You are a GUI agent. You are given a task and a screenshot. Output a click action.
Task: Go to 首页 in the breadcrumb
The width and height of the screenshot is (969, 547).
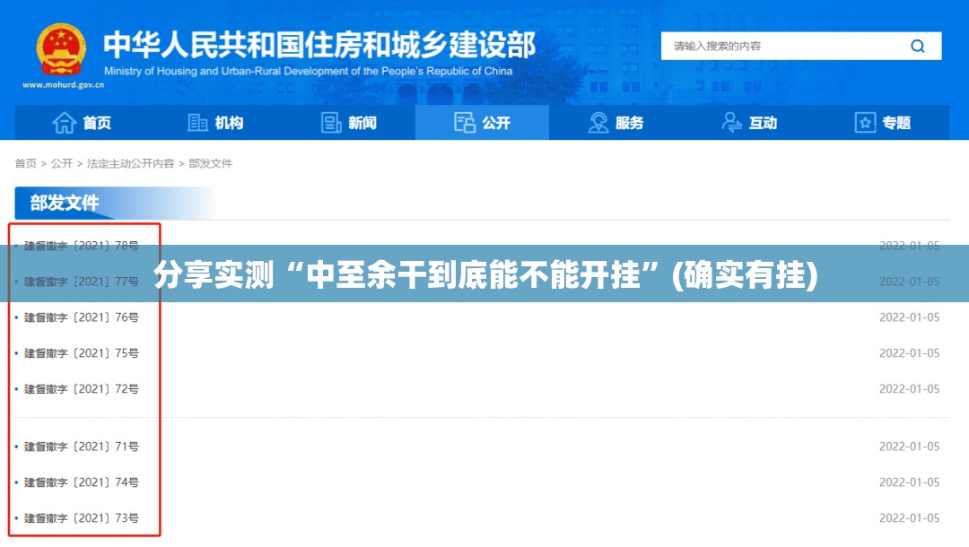(x=25, y=163)
